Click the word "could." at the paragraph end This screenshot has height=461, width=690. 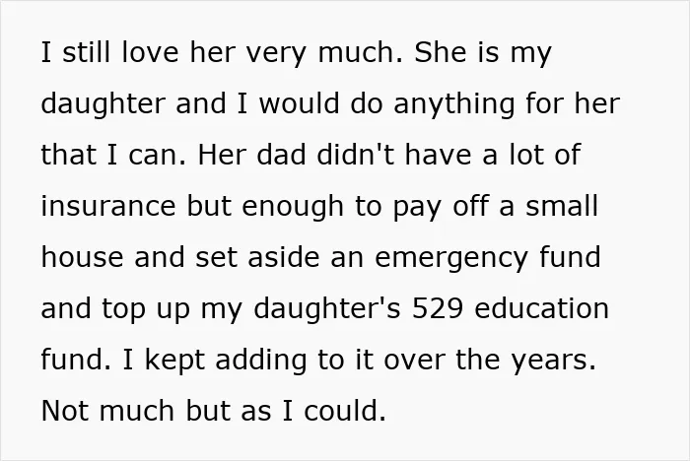click(x=345, y=411)
